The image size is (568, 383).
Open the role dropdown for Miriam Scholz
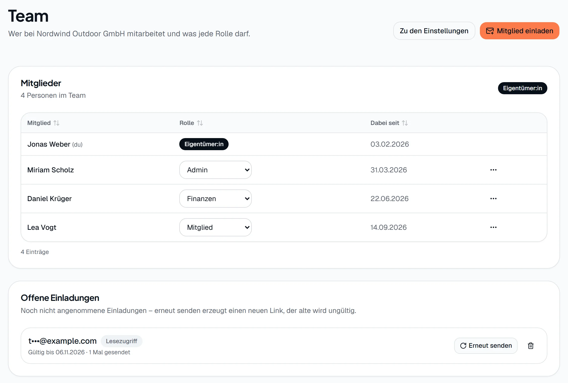coord(216,170)
